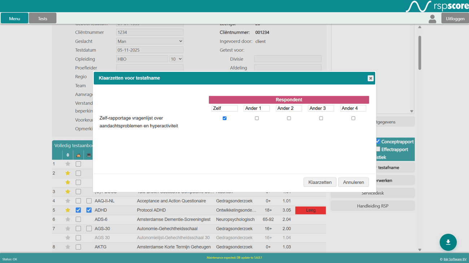Open the Menu tab
The image size is (469, 263).
[14, 18]
